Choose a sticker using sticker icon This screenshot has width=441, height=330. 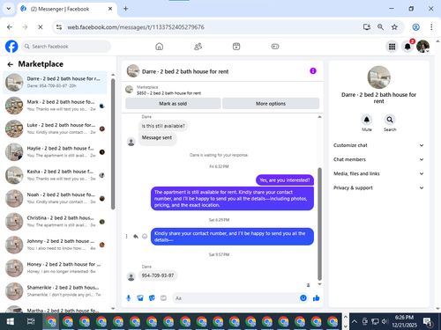point(152,298)
